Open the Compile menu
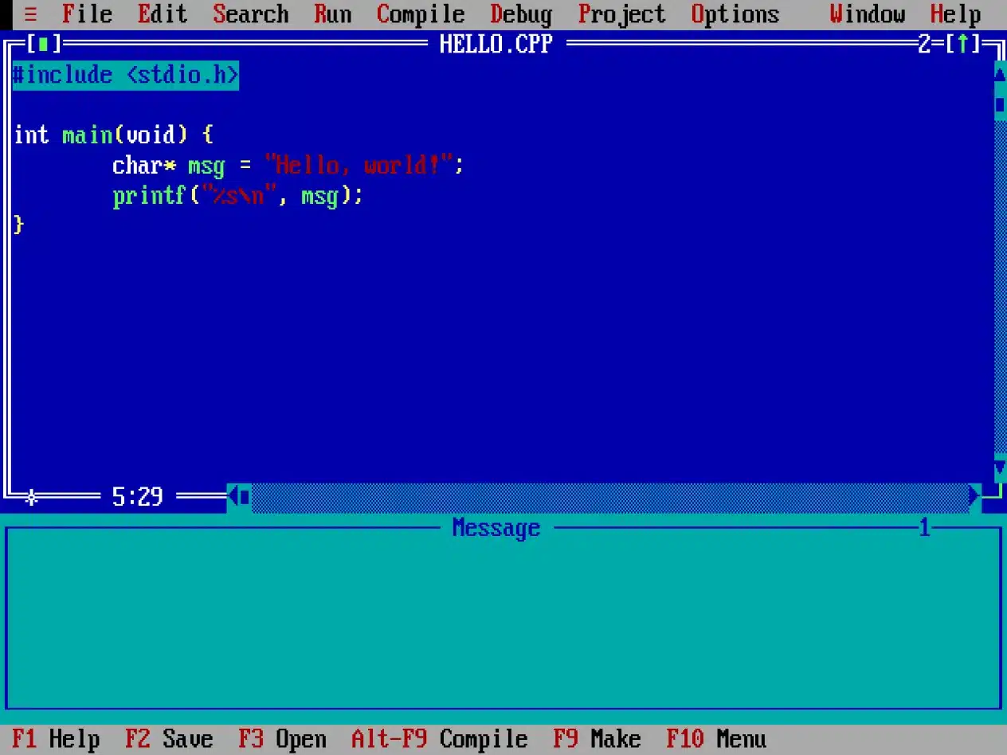 (421, 14)
